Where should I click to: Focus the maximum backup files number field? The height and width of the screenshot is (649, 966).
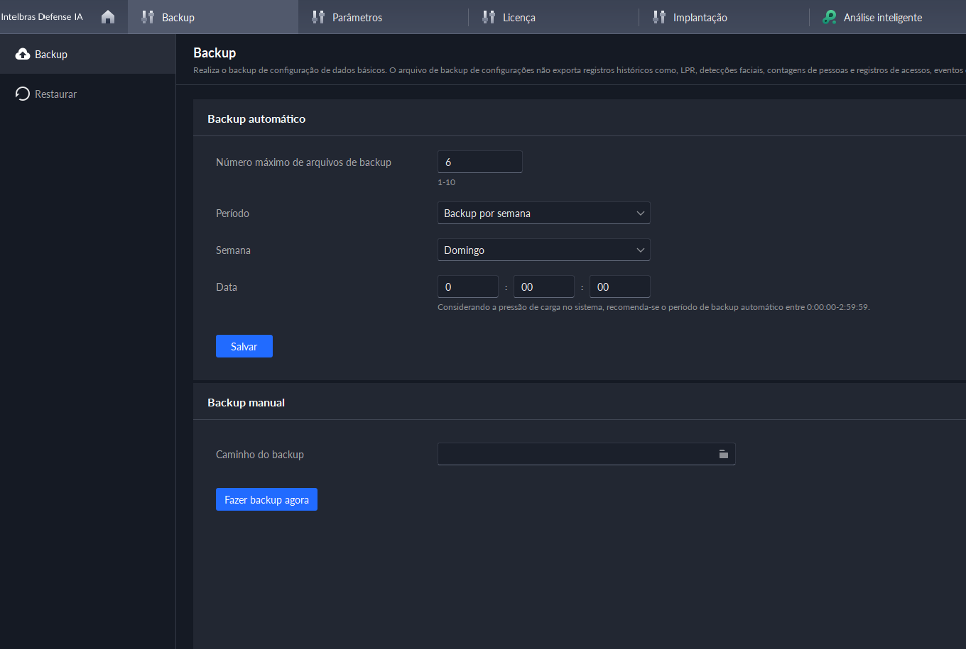[479, 162]
